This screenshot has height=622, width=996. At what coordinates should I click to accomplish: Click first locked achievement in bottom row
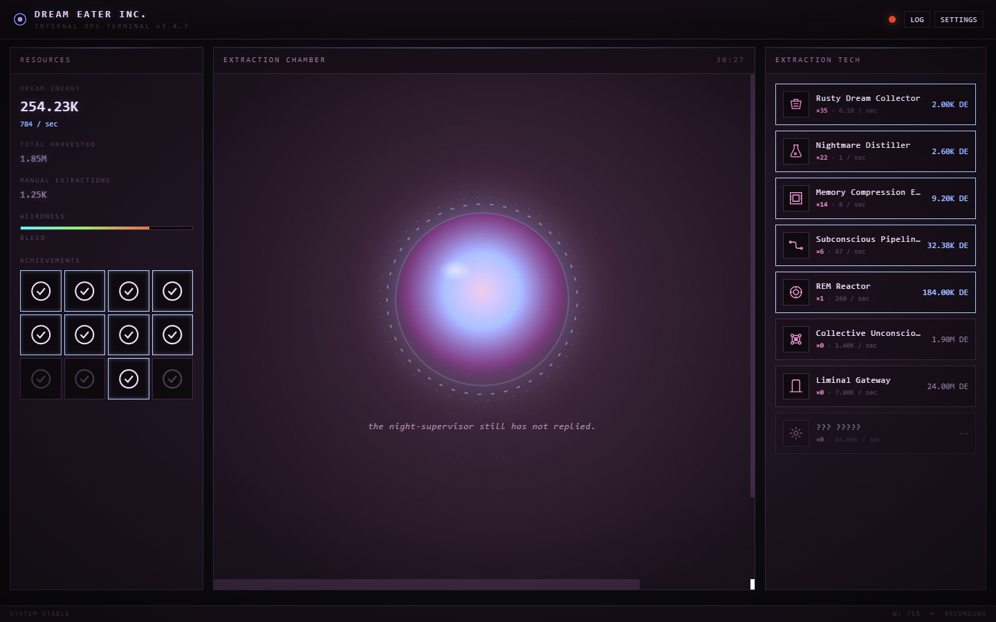pyautogui.click(x=41, y=379)
